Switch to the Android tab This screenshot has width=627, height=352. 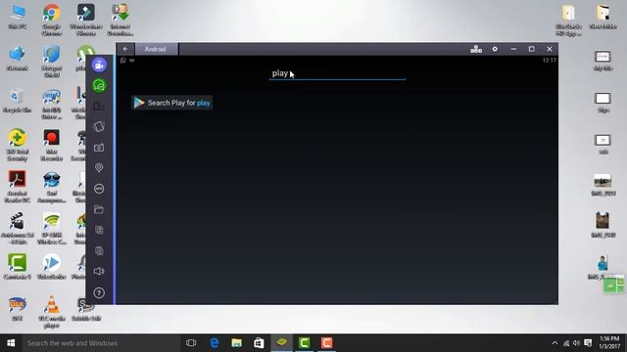156,49
